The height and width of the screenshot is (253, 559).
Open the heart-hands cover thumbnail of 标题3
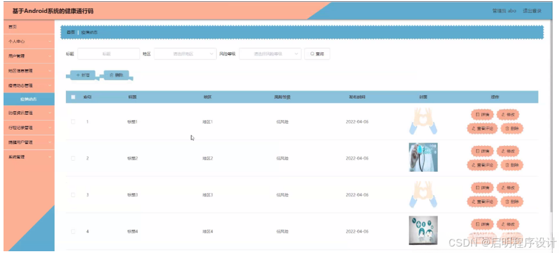click(x=423, y=194)
